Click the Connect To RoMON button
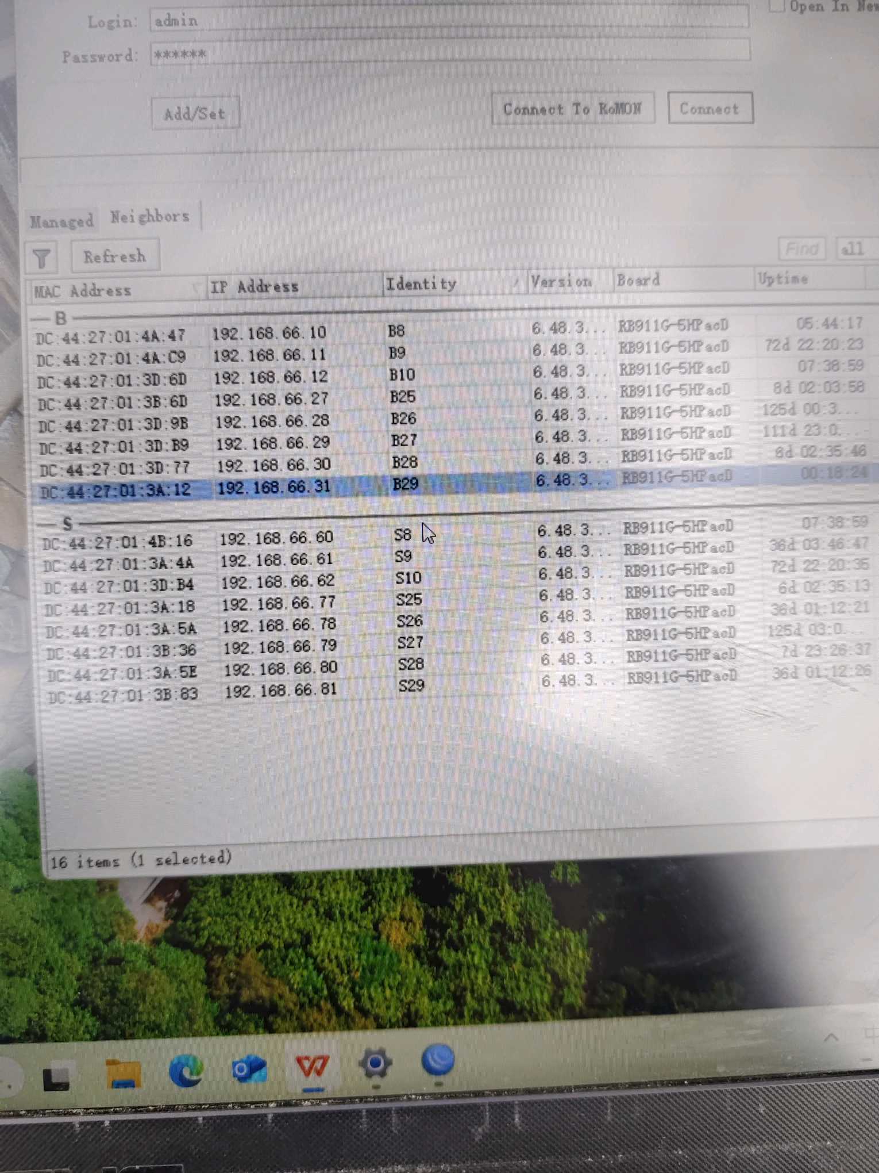 pyautogui.click(x=572, y=109)
